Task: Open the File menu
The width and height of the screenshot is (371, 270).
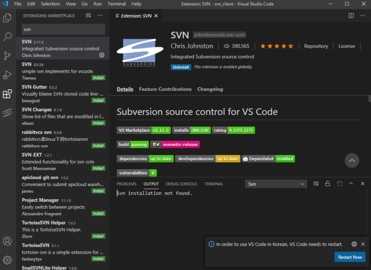Action: (18, 4)
